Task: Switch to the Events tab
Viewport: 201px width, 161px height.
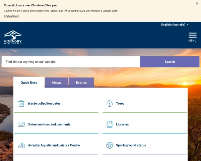Action: coord(81,83)
